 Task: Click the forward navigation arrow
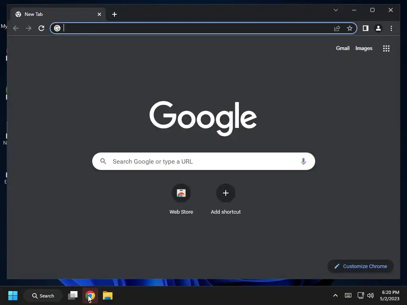click(x=29, y=28)
